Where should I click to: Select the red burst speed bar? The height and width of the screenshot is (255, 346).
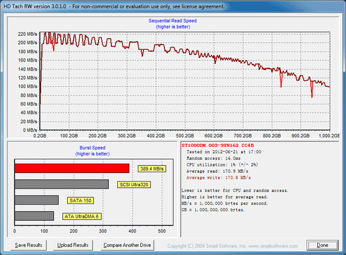[72, 168]
